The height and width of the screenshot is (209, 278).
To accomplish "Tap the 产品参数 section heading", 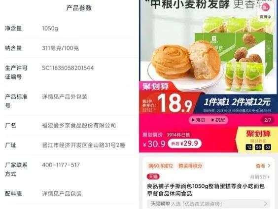I will [79, 8].
